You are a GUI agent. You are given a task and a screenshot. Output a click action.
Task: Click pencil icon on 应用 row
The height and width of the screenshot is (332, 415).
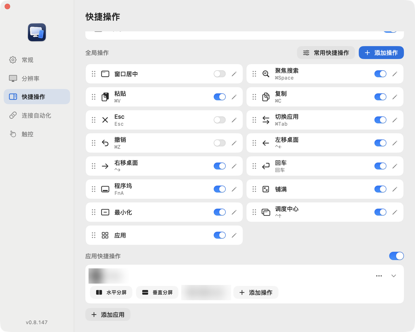click(x=234, y=235)
